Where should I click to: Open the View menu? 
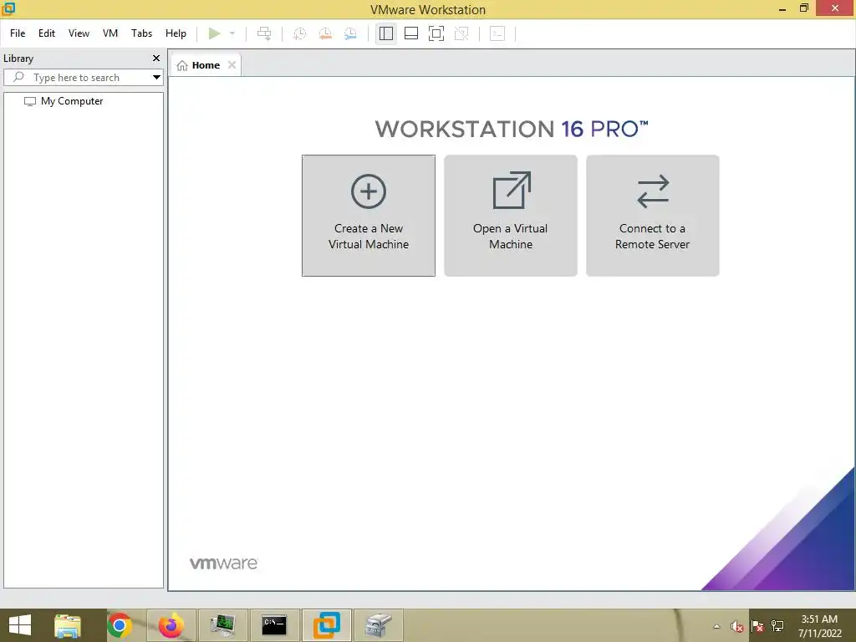click(x=79, y=33)
